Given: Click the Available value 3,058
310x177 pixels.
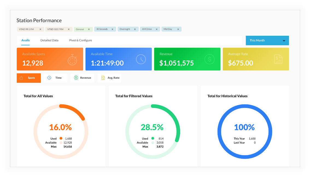Looking at the screenshot, I should pyautogui.click(x=160, y=143).
